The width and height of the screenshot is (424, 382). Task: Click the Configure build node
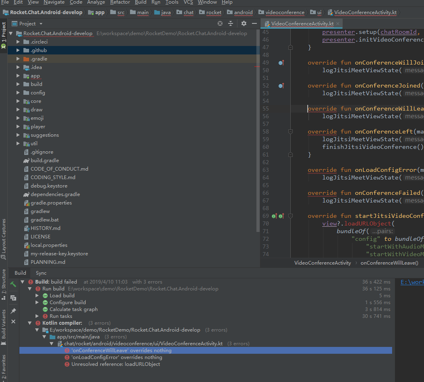[67, 303]
